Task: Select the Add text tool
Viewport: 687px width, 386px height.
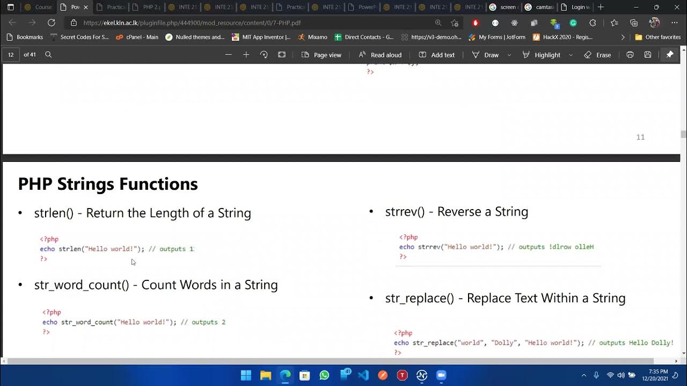Action: click(x=436, y=55)
